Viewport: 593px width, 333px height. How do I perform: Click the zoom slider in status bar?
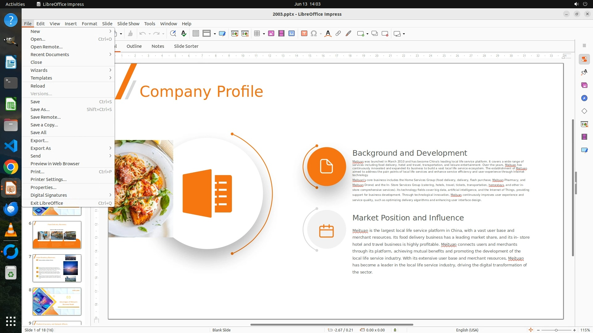tap(556, 330)
